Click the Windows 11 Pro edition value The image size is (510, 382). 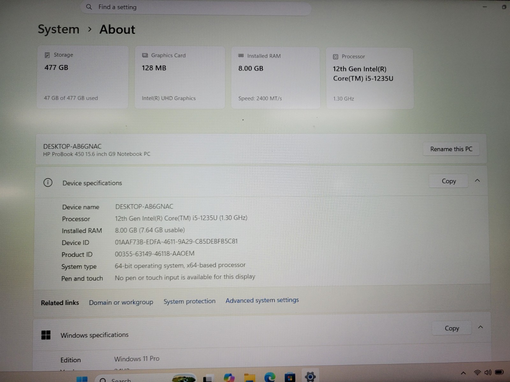click(137, 359)
